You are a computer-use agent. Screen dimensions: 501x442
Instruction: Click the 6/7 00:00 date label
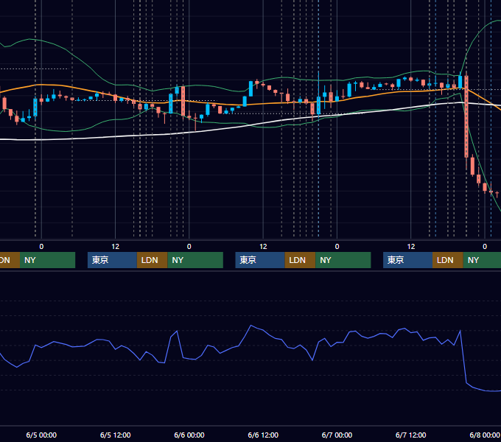(x=337, y=435)
